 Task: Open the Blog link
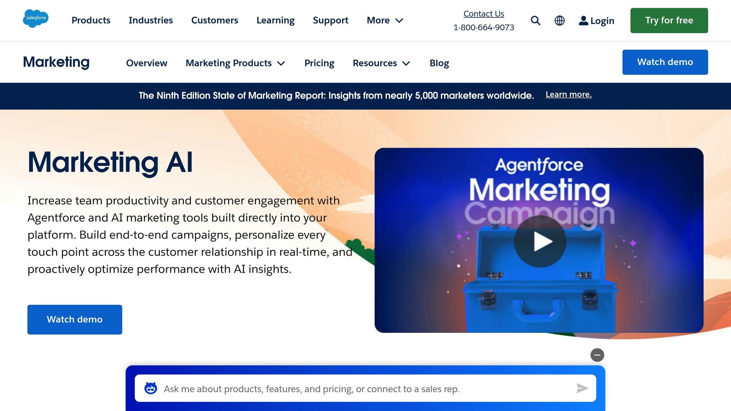439,63
